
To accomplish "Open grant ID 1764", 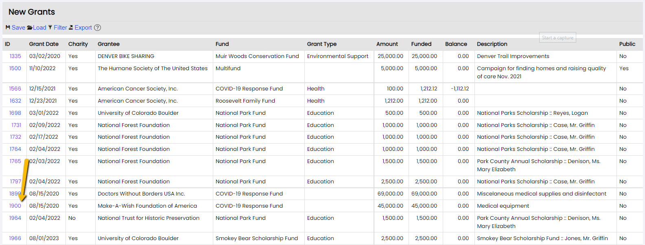I will pyautogui.click(x=15, y=149).
